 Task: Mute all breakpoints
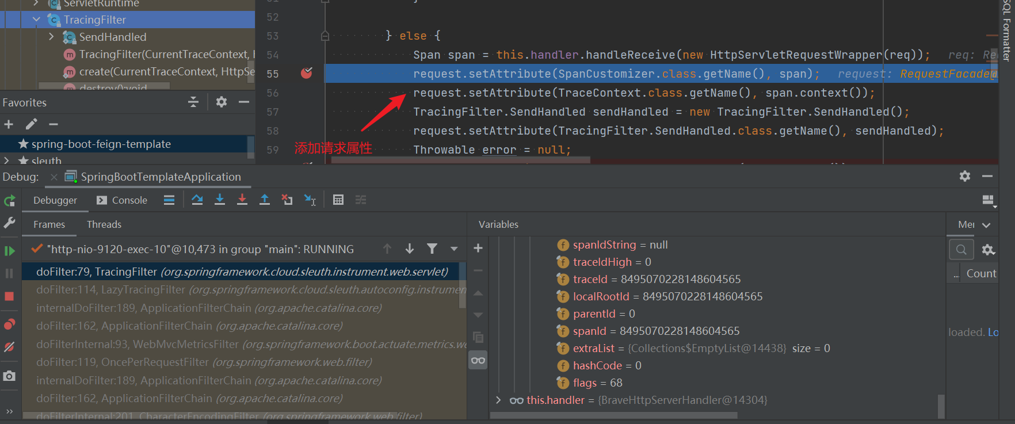pos(10,347)
